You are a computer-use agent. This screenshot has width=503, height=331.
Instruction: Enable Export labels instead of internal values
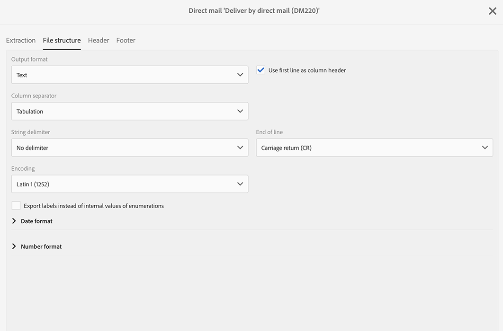(16, 206)
